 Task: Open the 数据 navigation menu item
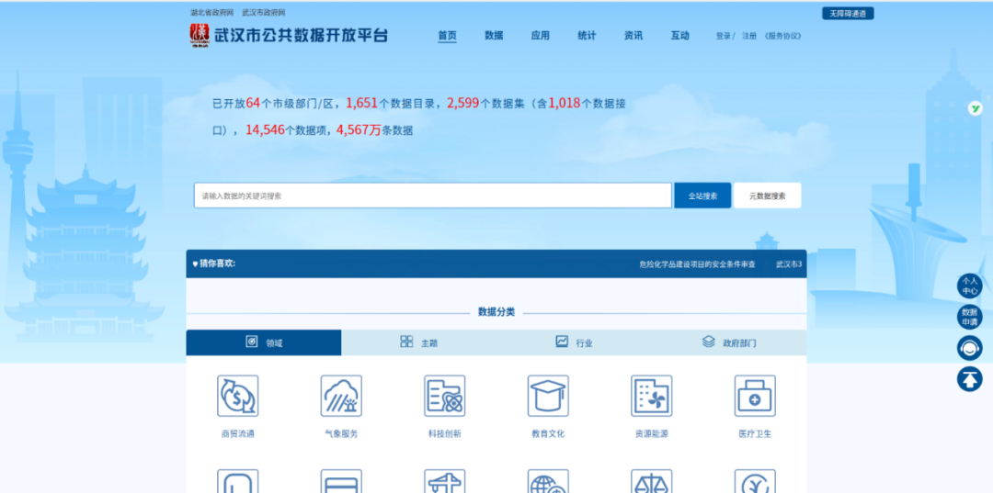[494, 36]
